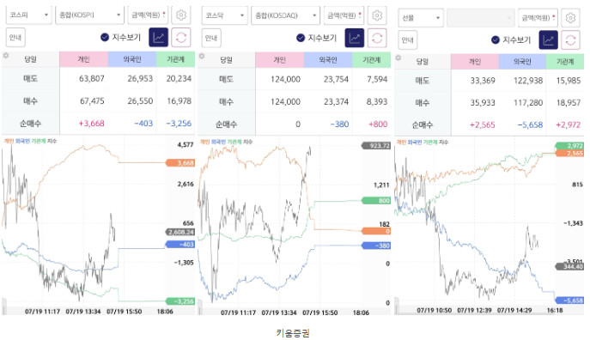Click 안내 button in futures panel
This screenshot has width=590, height=340.
click(x=408, y=39)
